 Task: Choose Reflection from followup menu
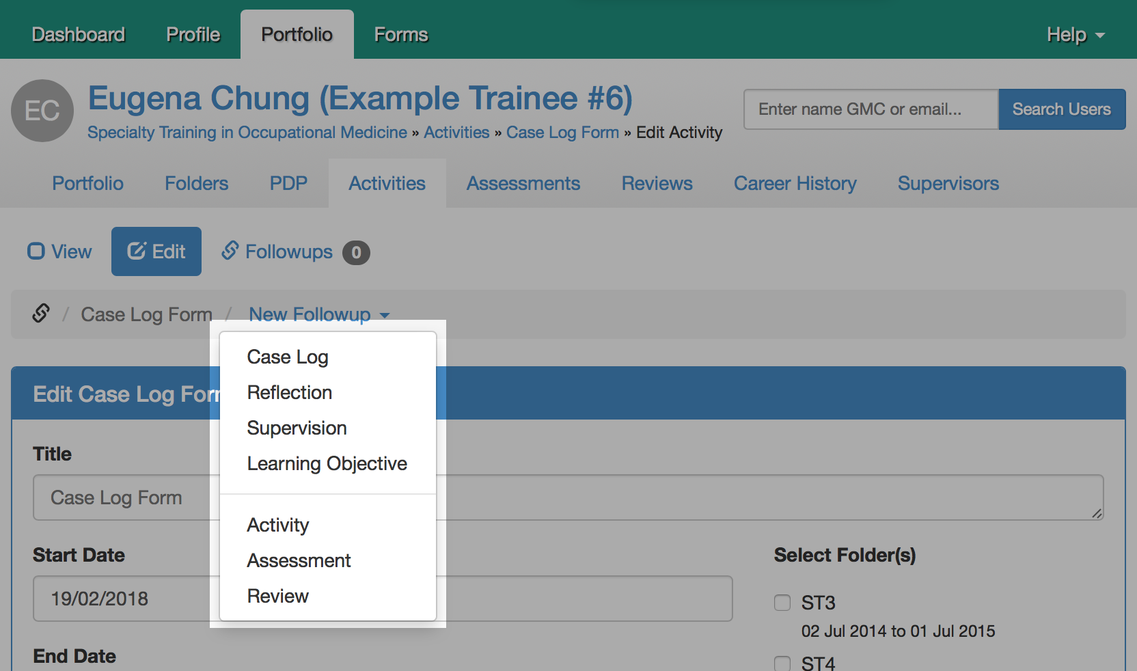point(328,392)
